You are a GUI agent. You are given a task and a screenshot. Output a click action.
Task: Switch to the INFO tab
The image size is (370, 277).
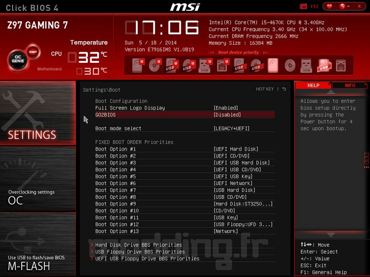pyautogui.click(x=350, y=85)
